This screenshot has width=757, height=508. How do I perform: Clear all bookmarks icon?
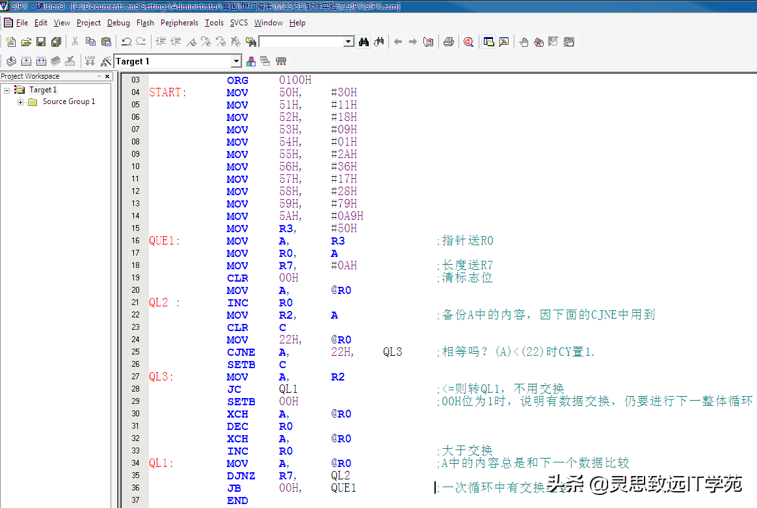[x=235, y=42]
